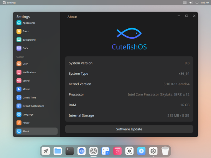The width and height of the screenshot is (211, 158).
Task: Click the Intel Core Processor text
Action: [158, 94]
